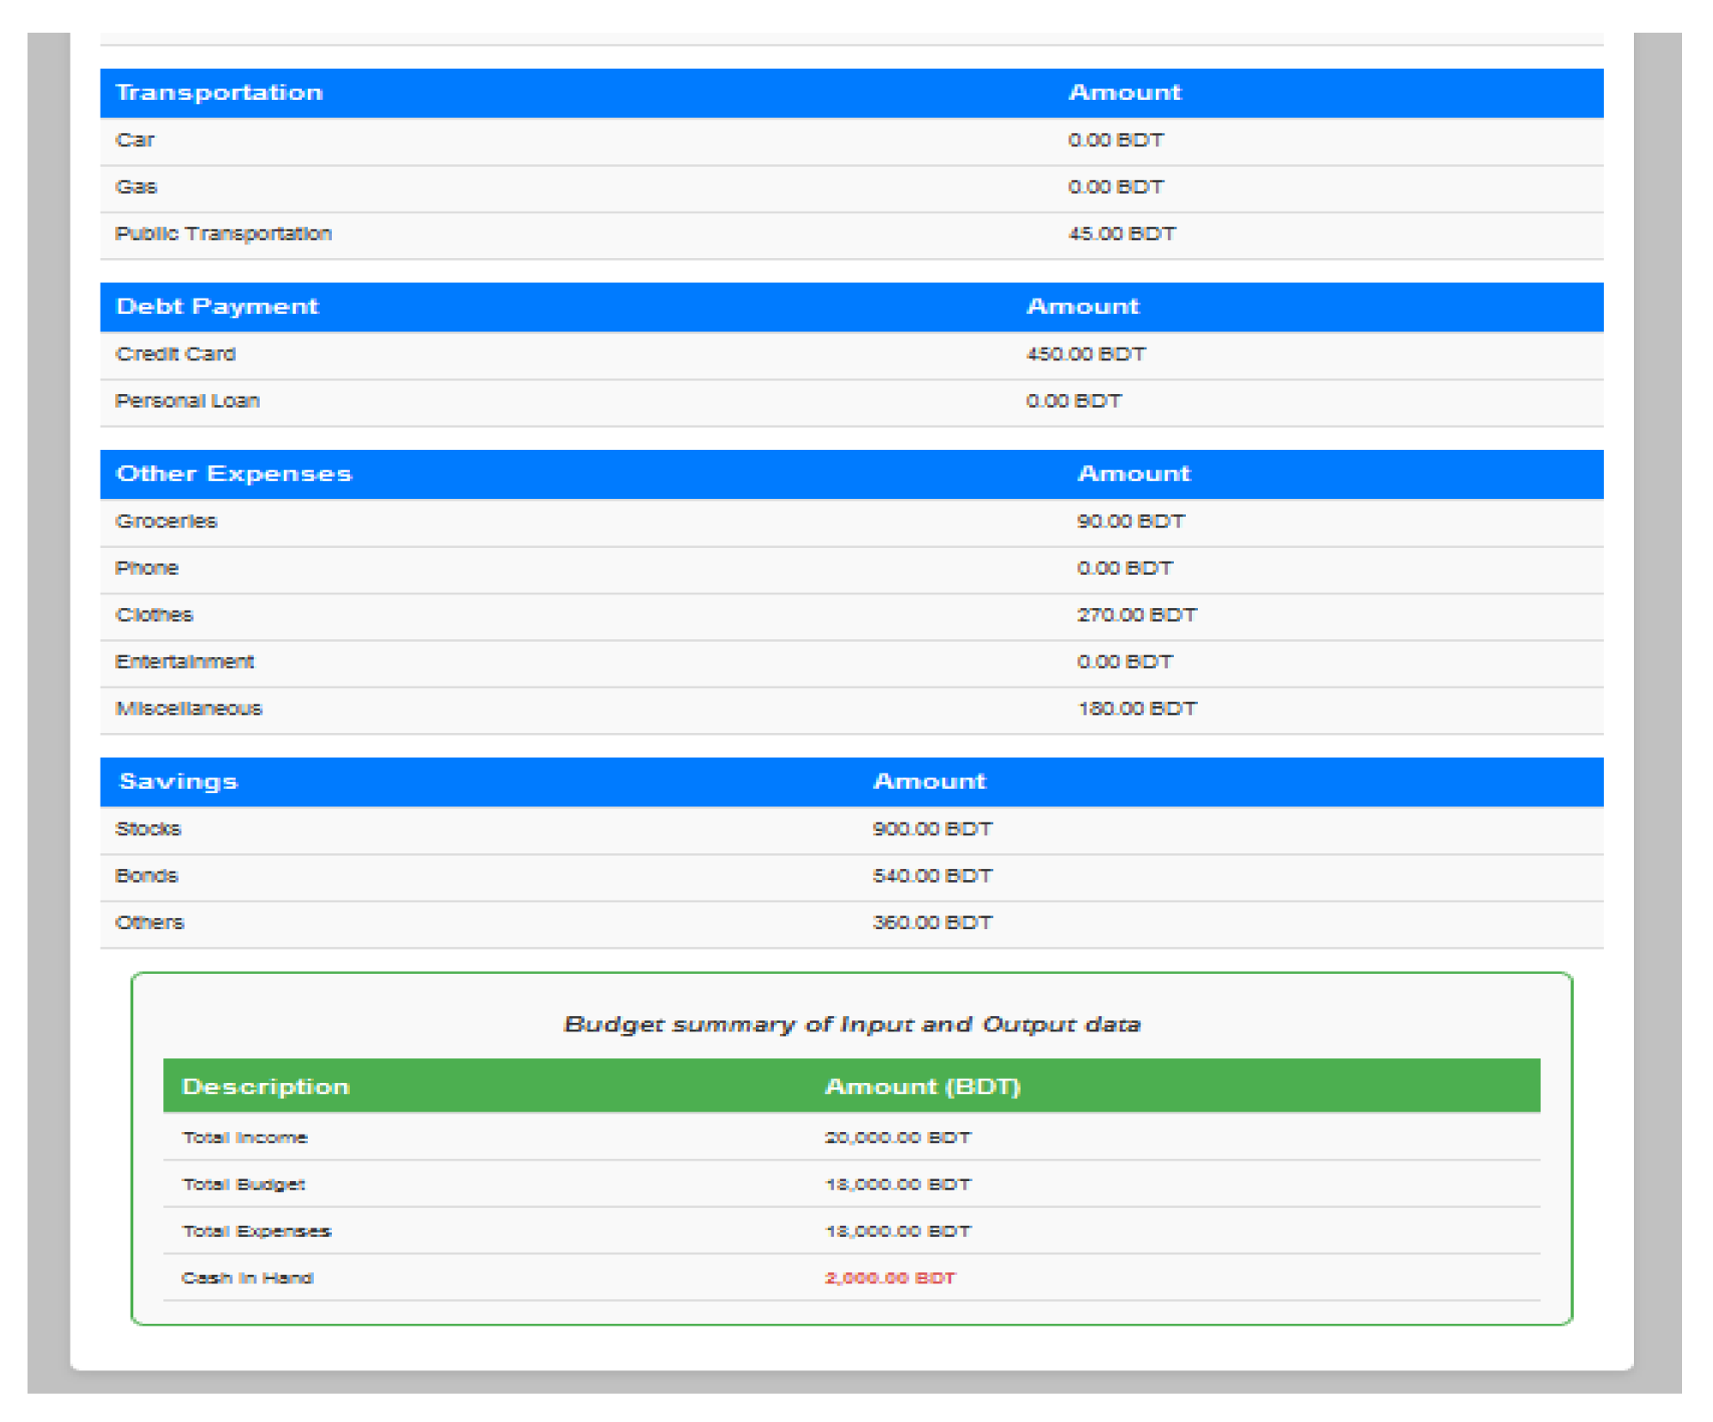
Task: Select Groceries amount 90.00 BDT
Action: point(1130,521)
